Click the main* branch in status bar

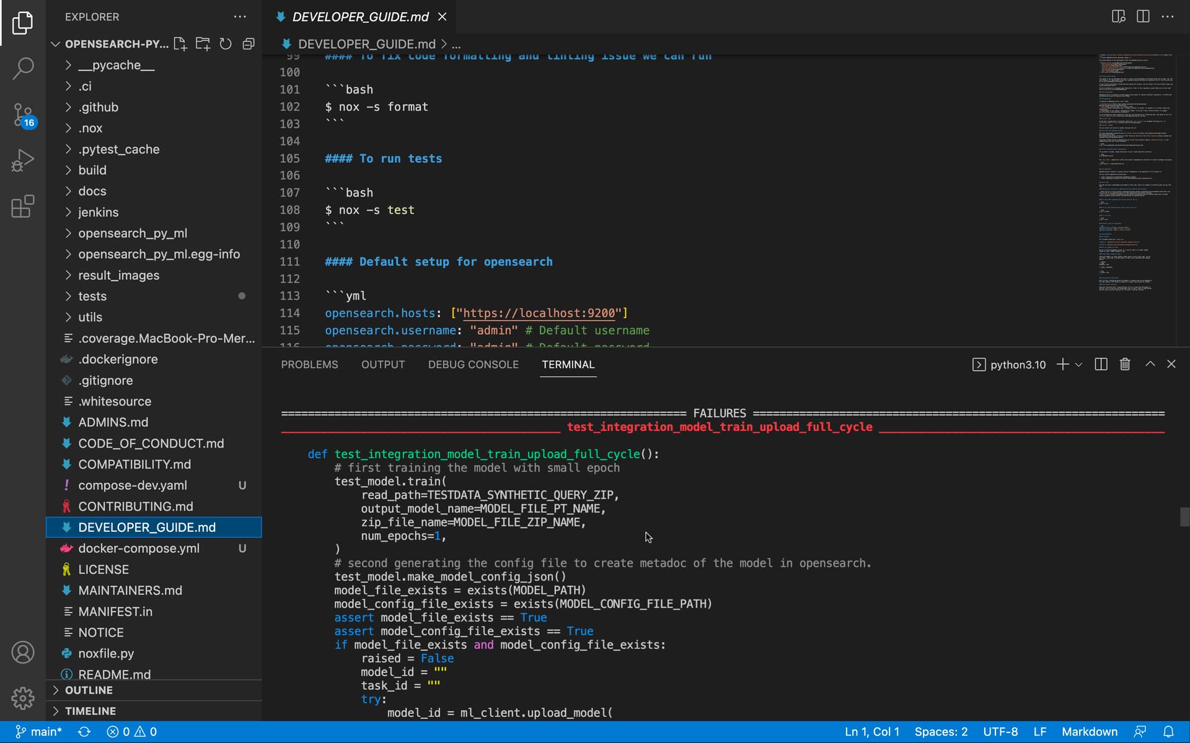coord(38,731)
